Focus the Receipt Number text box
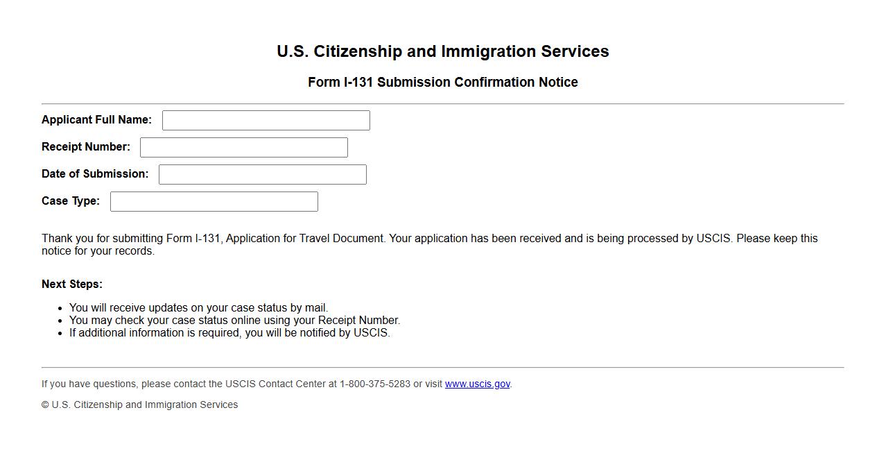 (x=243, y=147)
